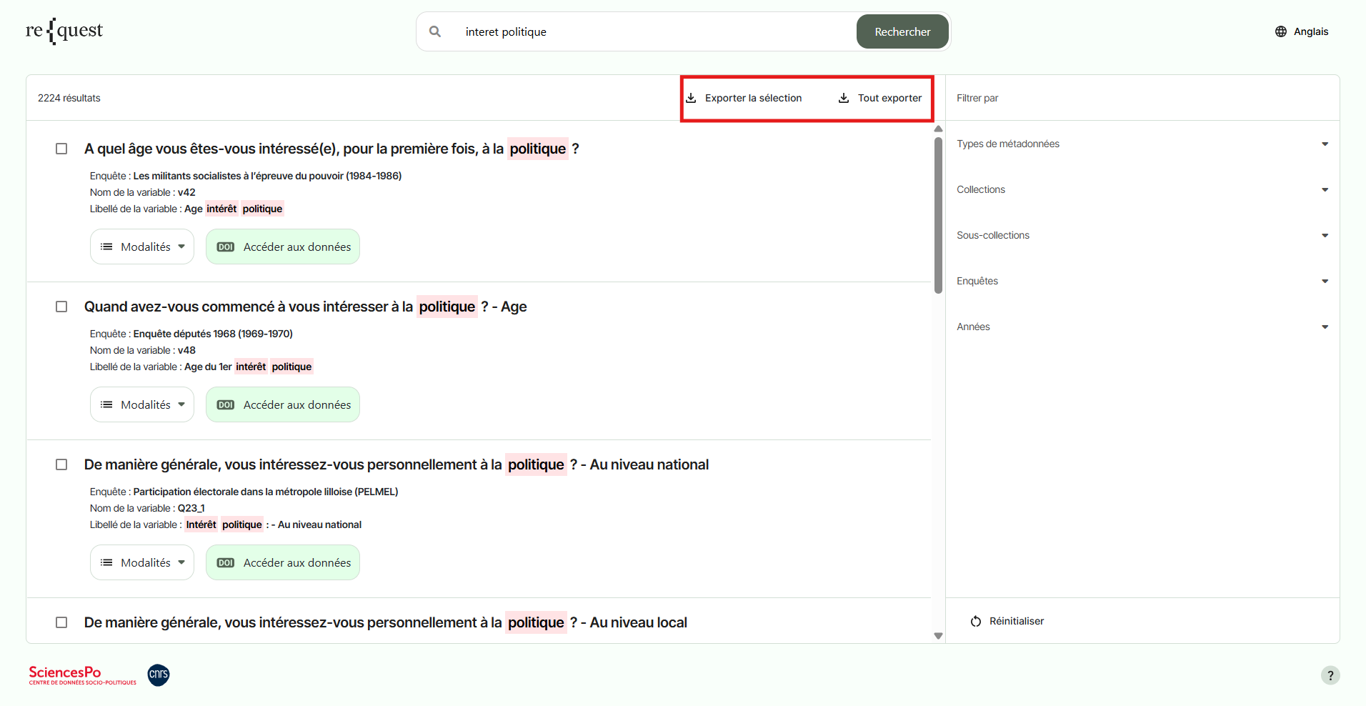Click the download icon beside Tout exporter
The image size is (1366, 706).
pyautogui.click(x=844, y=98)
